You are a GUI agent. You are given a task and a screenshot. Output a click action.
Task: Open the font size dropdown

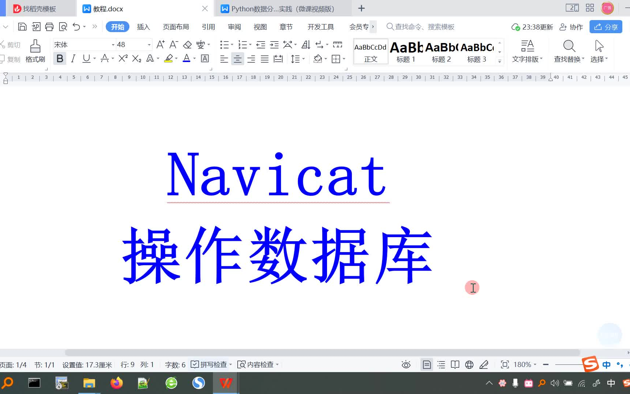[149, 45]
